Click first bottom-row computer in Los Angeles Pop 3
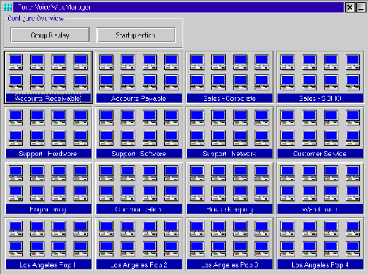The width and height of the screenshot is (368, 274). click(197, 249)
